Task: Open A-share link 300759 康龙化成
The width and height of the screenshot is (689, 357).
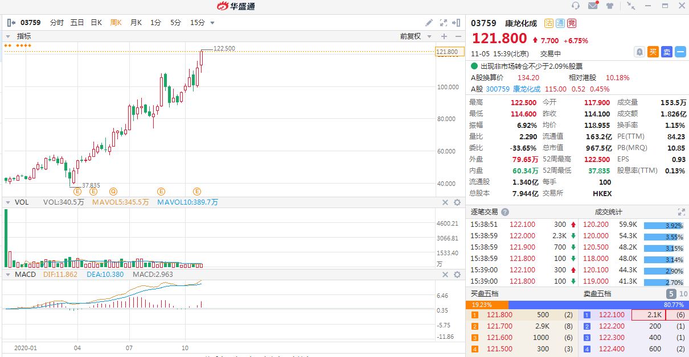Action: (513, 89)
